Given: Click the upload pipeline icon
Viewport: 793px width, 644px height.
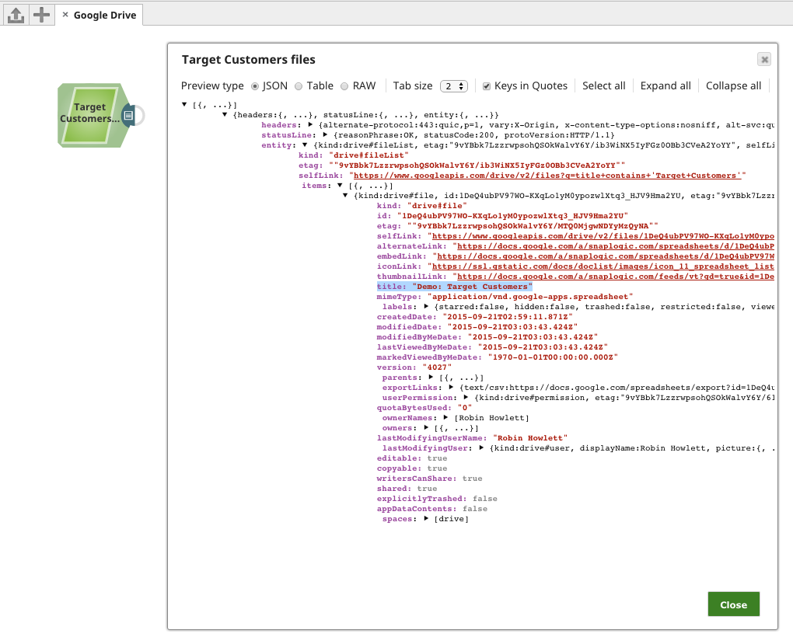Looking at the screenshot, I should (16, 15).
